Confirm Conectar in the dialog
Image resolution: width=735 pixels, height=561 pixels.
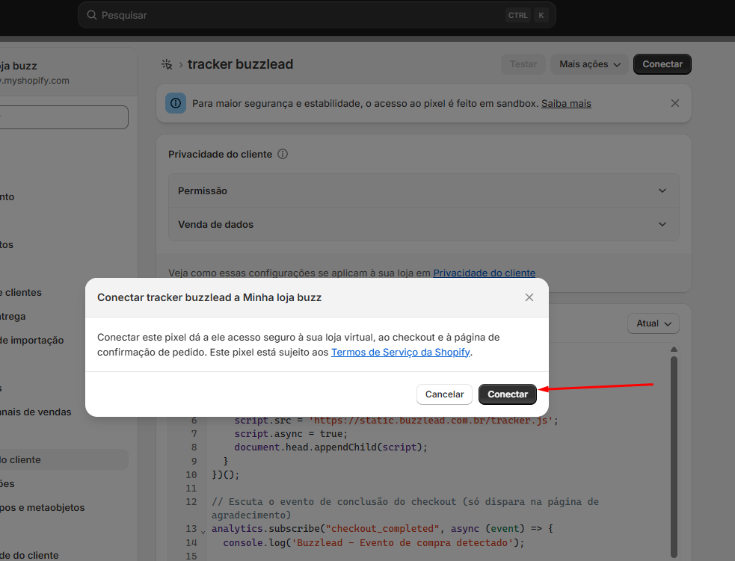(x=507, y=394)
